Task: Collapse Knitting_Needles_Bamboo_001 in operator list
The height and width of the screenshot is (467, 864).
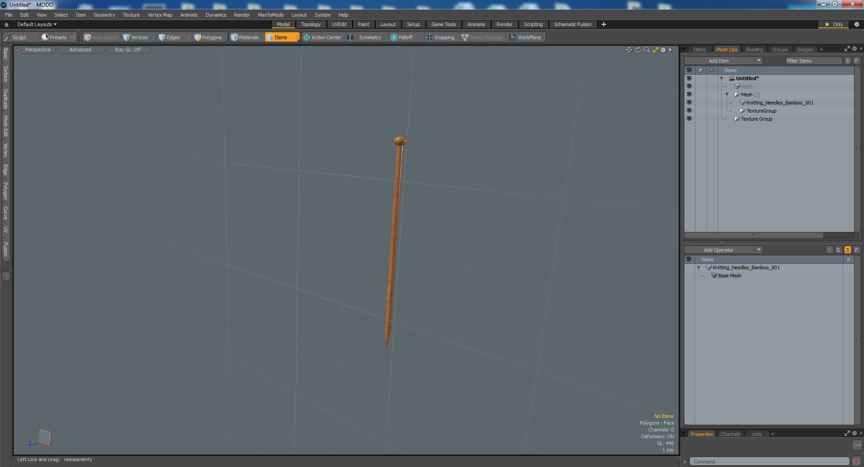Action: click(699, 268)
